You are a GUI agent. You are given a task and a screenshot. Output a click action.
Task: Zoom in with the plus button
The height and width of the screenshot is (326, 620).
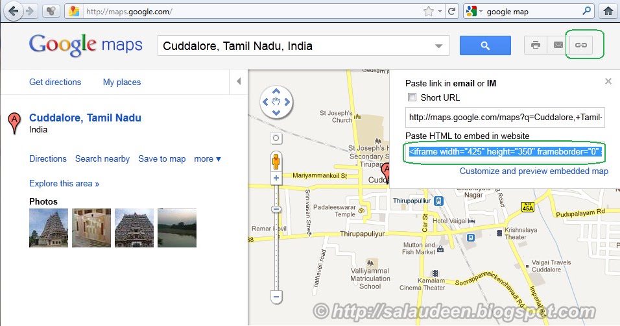click(x=276, y=178)
